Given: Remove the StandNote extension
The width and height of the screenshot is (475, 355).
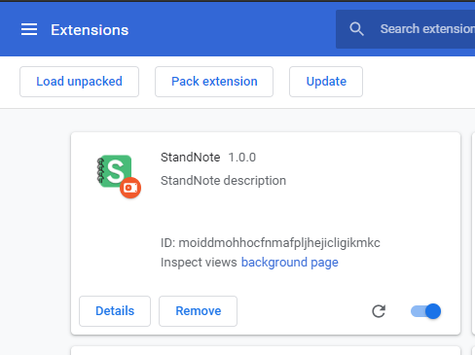Looking at the screenshot, I should 198,311.
